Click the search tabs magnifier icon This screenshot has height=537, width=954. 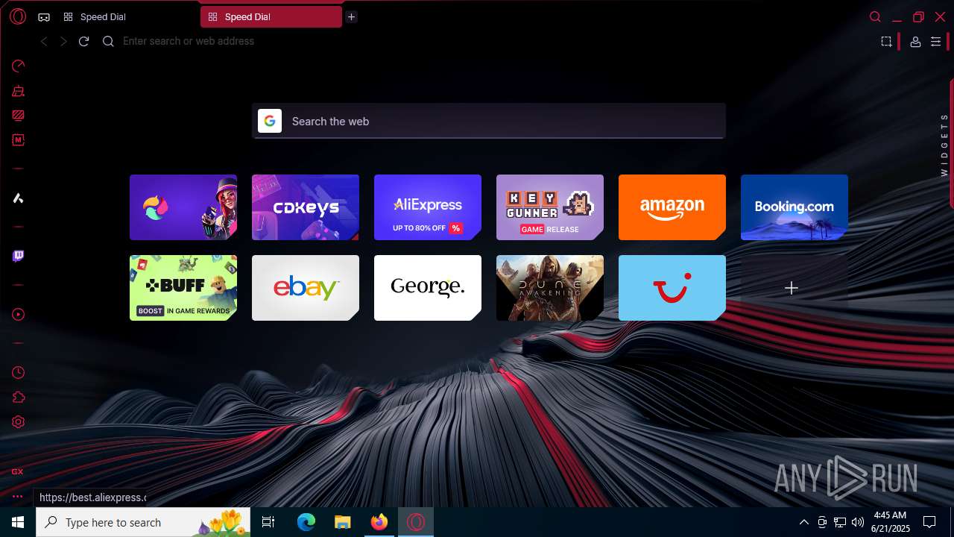tap(876, 17)
